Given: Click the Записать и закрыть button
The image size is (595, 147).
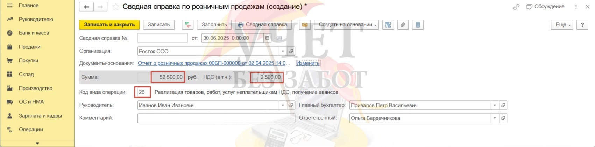Looking at the screenshot, I should pos(109,25).
